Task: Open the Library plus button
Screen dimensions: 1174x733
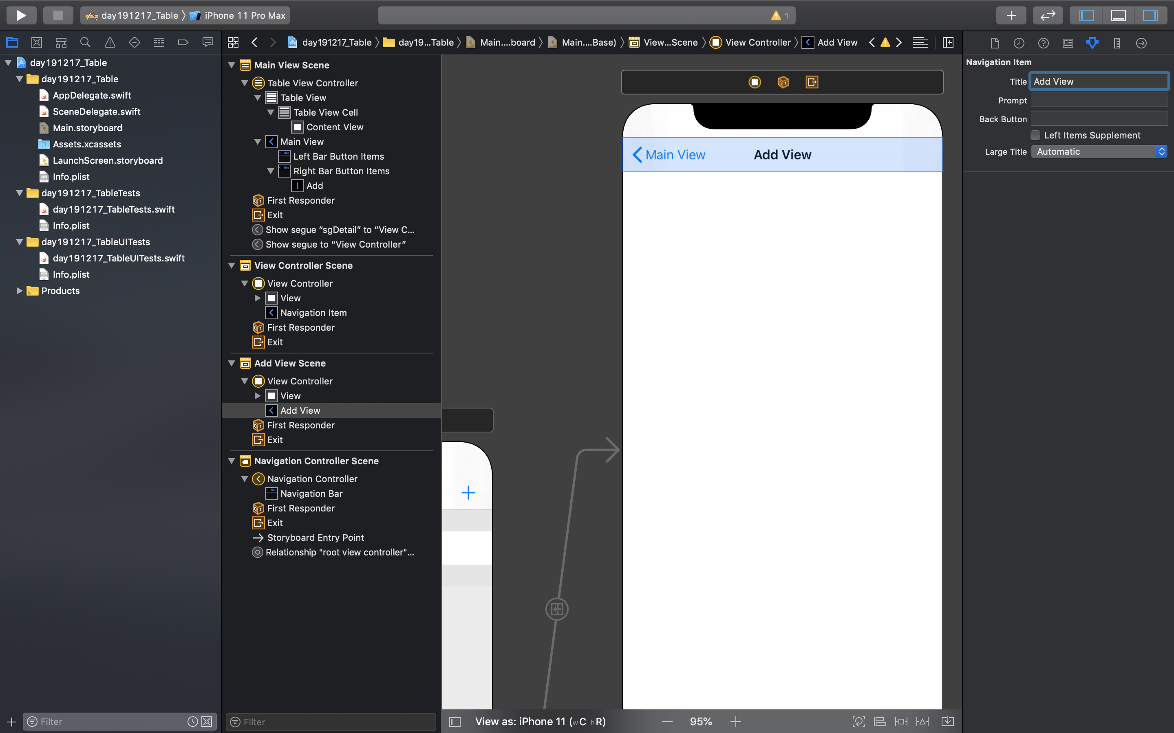Action: pos(1011,15)
